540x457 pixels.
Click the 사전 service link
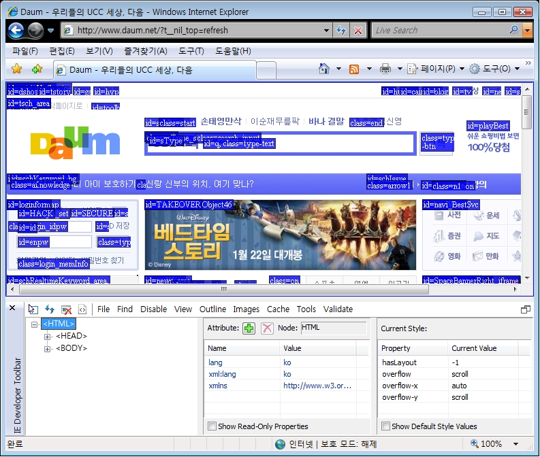(447, 216)
